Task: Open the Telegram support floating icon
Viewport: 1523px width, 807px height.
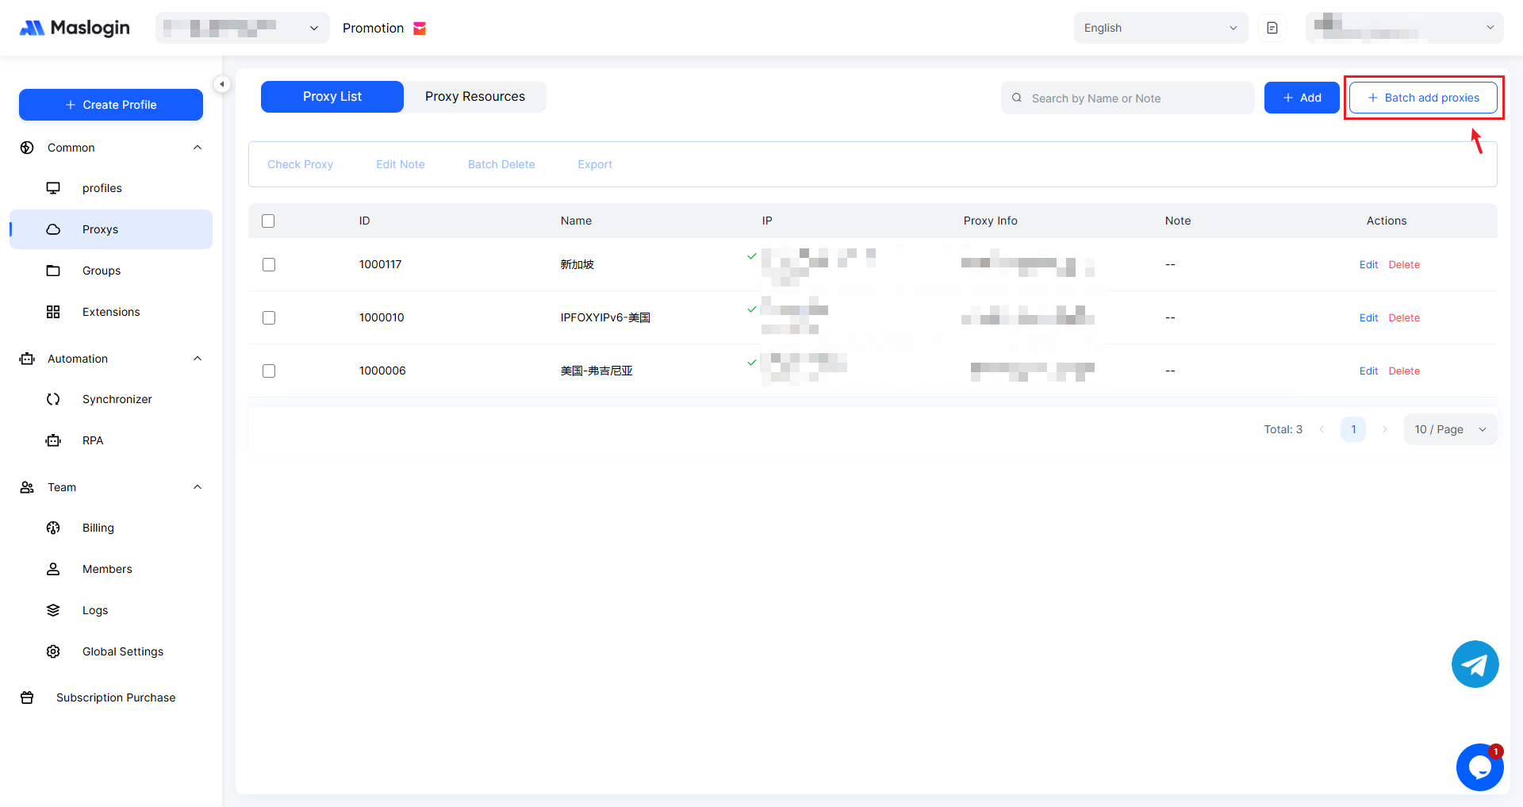Action: pyautogui.click(x=1475, y=664)
